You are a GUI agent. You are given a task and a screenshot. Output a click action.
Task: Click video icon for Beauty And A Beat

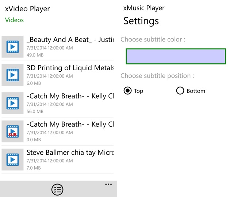click(12, 47)
